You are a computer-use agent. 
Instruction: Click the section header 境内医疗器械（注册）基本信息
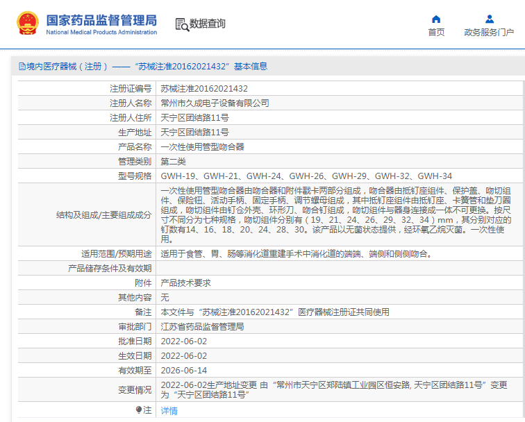144,66
